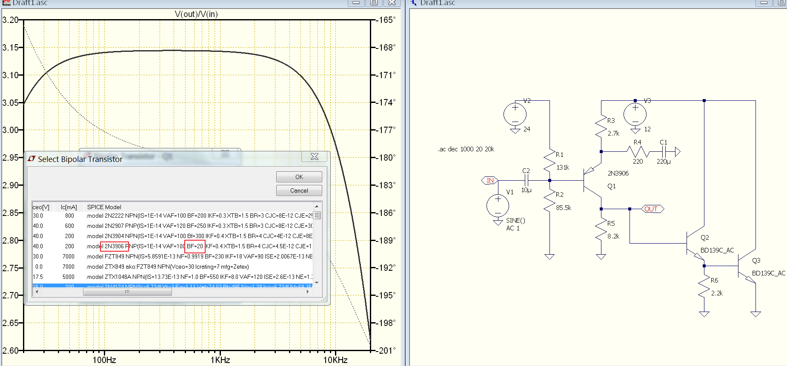
Task: Click the ground symbol below R5
Action: (x=601, y=257)
